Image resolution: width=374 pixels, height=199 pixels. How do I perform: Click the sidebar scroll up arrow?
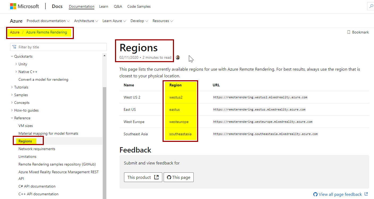point(104,56)
